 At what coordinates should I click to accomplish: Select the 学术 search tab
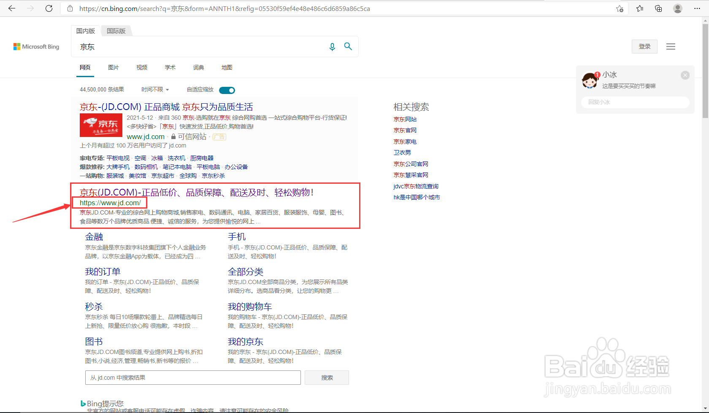click(x=170, y=67)
